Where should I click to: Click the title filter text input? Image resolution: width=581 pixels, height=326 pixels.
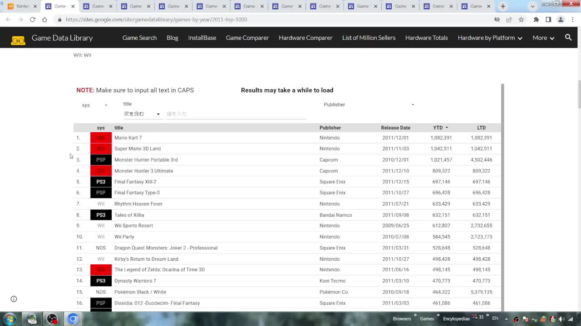[236, 114]
